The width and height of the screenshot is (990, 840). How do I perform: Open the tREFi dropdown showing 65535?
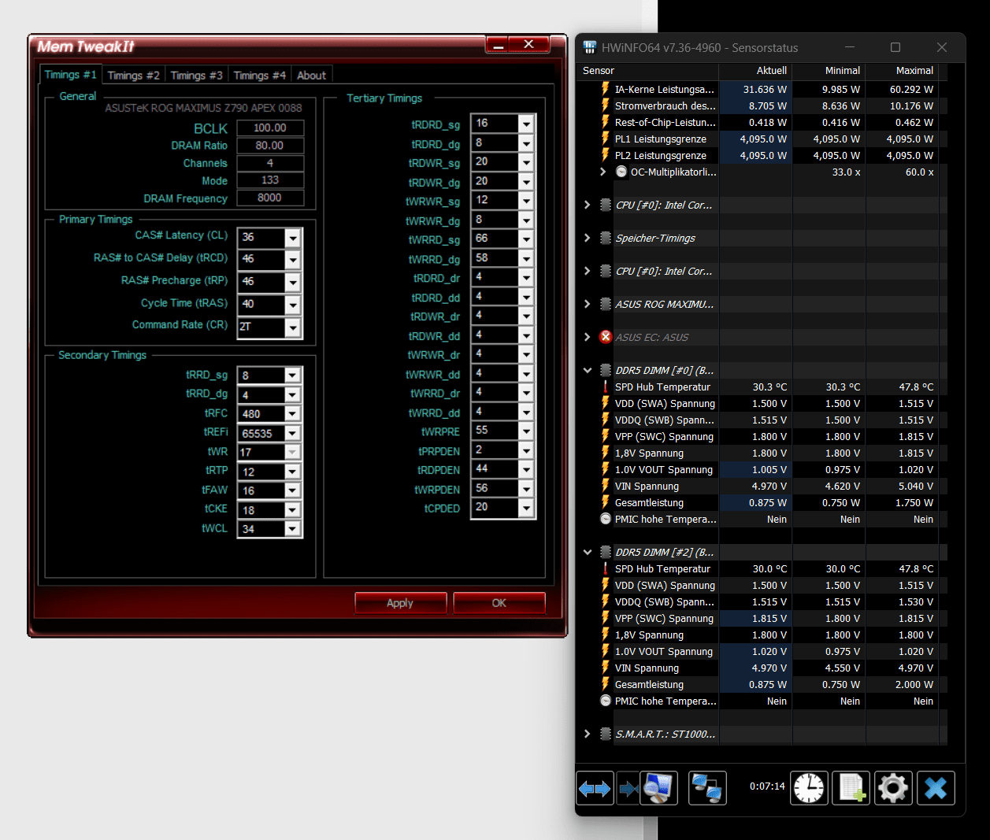292,433
